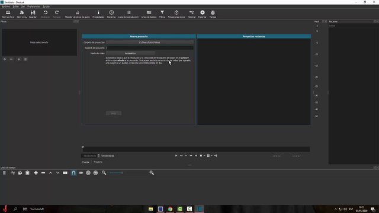Image resolution: width=379 pixels, height=213 pixels.
Task: Open the Windows notification center
Action: click(372, 209)
